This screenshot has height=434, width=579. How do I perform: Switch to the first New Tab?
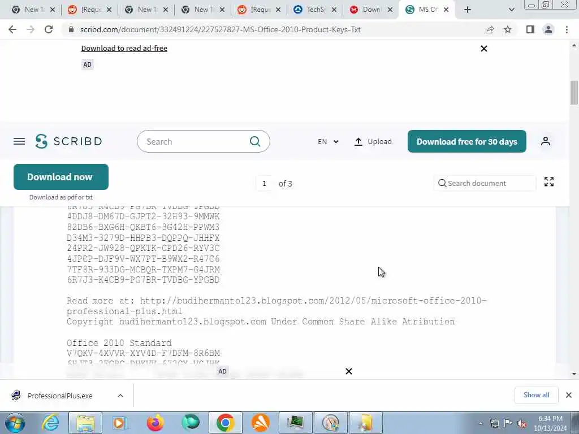pos(32,10)
